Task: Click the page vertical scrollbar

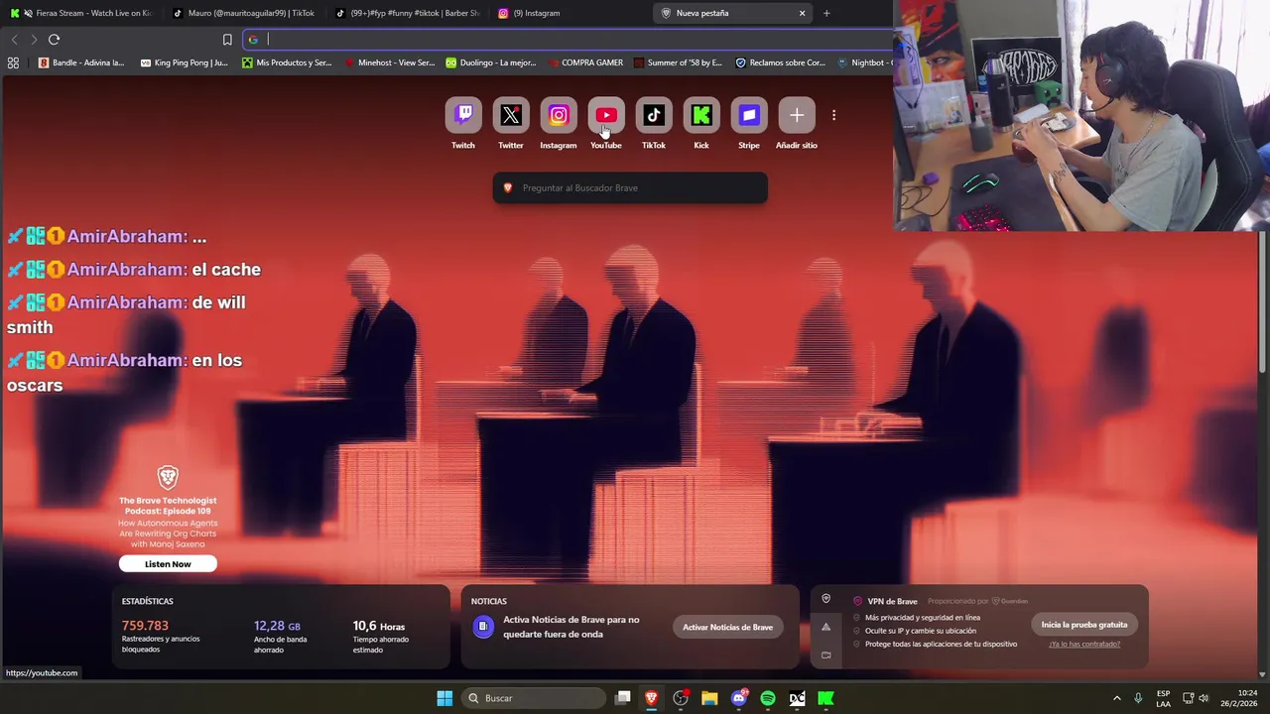Action: tap(1262, 302)
